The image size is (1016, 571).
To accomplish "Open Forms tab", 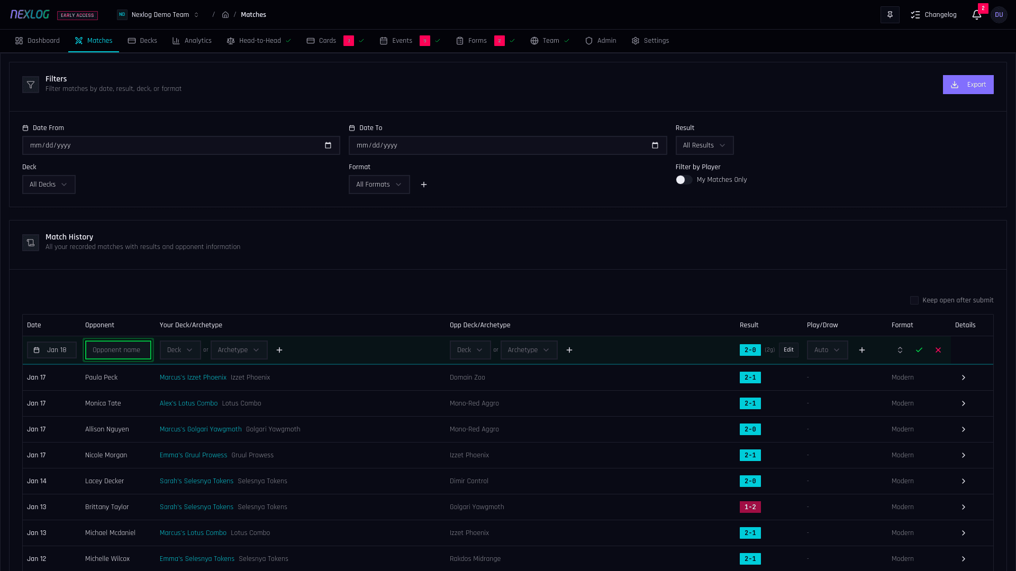I will [485, 41].
